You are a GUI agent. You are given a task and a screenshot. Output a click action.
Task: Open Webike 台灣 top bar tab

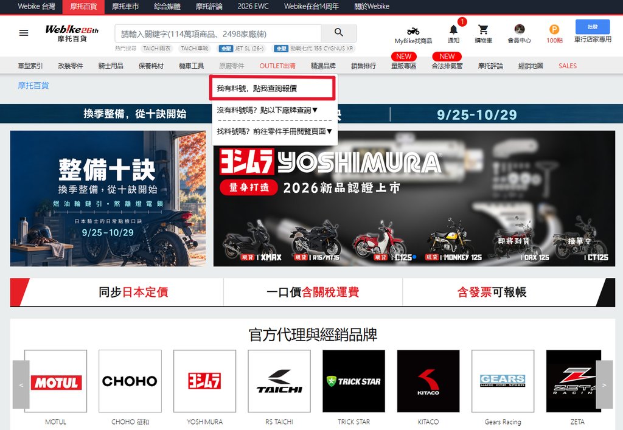click(x=36, y=6)
